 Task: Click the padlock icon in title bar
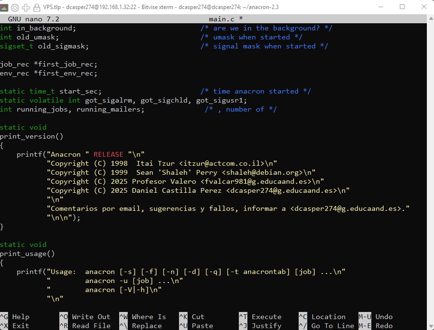pos(36,7)
